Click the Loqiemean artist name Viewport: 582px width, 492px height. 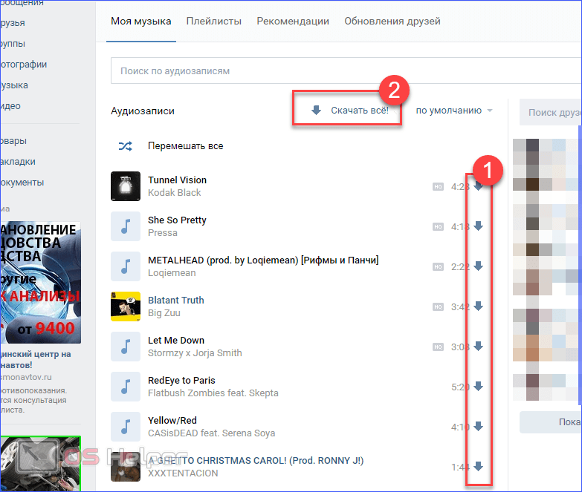[x=172, y=273]
